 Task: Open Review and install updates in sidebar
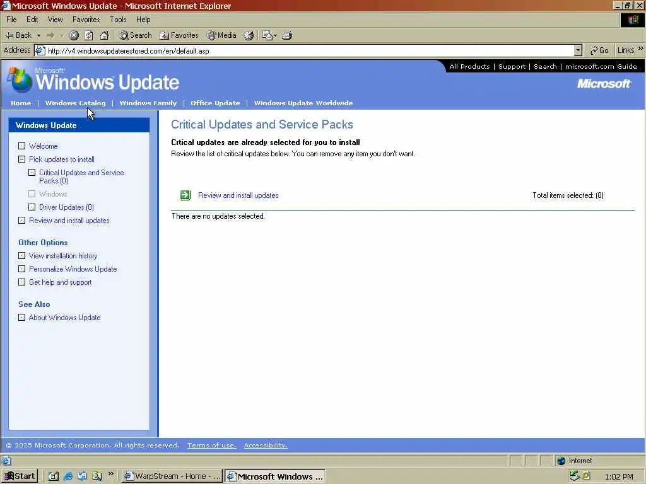pyautogui.click(x=69, y=220)
